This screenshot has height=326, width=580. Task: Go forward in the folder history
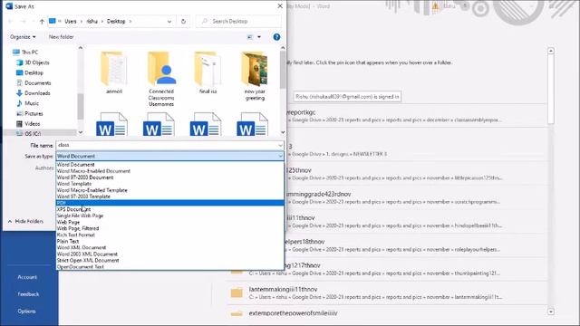pyautogui.click(x=23, y=22)
